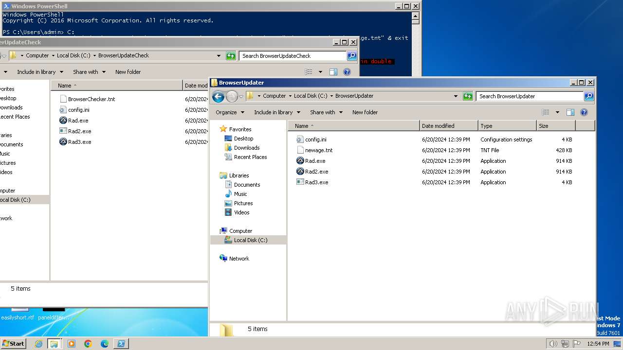Image resolution: width=623 pixels, height=350 pixels.
Task: Click the PowerShell window scrollbar up arrow
Action: (415, 15)
